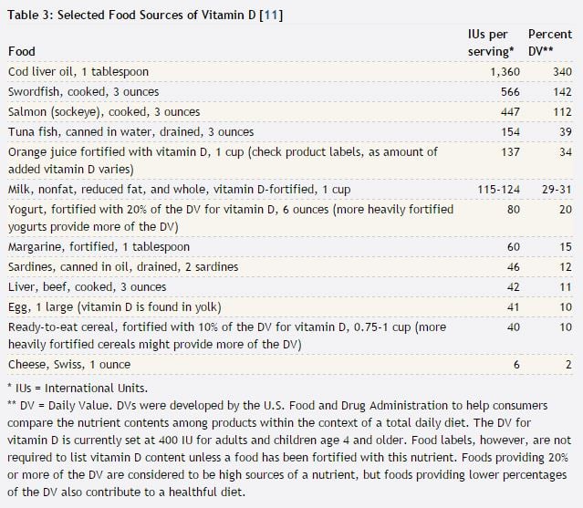Click the Percent DV column header
This screenshot has height=508, width=583.
coord(550,43)
